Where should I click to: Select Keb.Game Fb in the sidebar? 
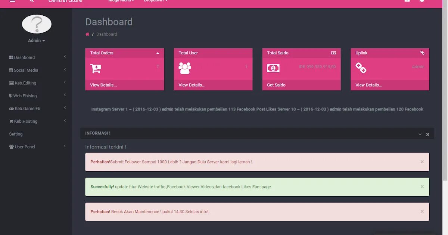click(27, 109)
